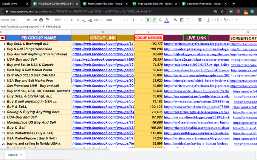Close the Facebook Marketing tab
257x160 pixels.
[x=77, y=4]
